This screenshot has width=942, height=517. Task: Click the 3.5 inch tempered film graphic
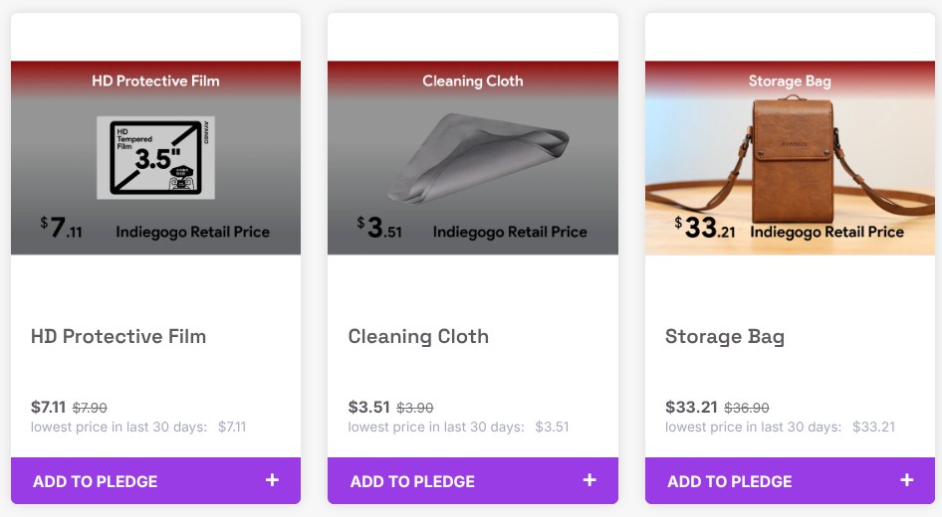155,157
